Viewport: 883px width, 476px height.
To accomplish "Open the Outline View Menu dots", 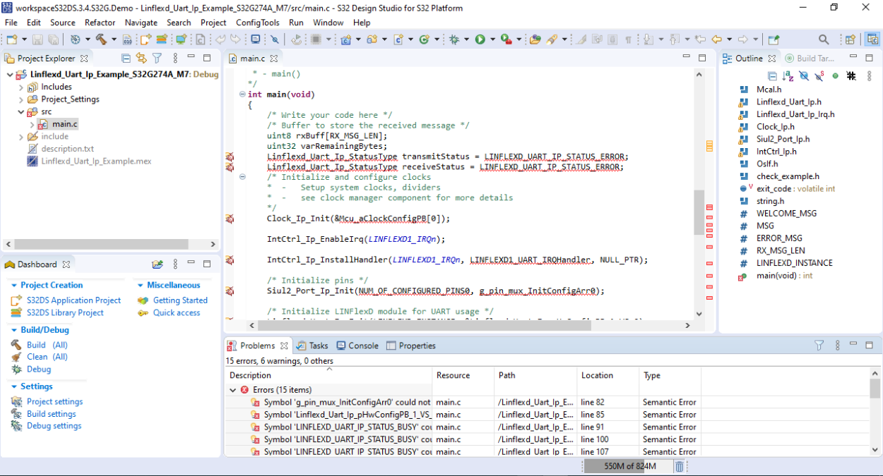I will click(870, 75).
